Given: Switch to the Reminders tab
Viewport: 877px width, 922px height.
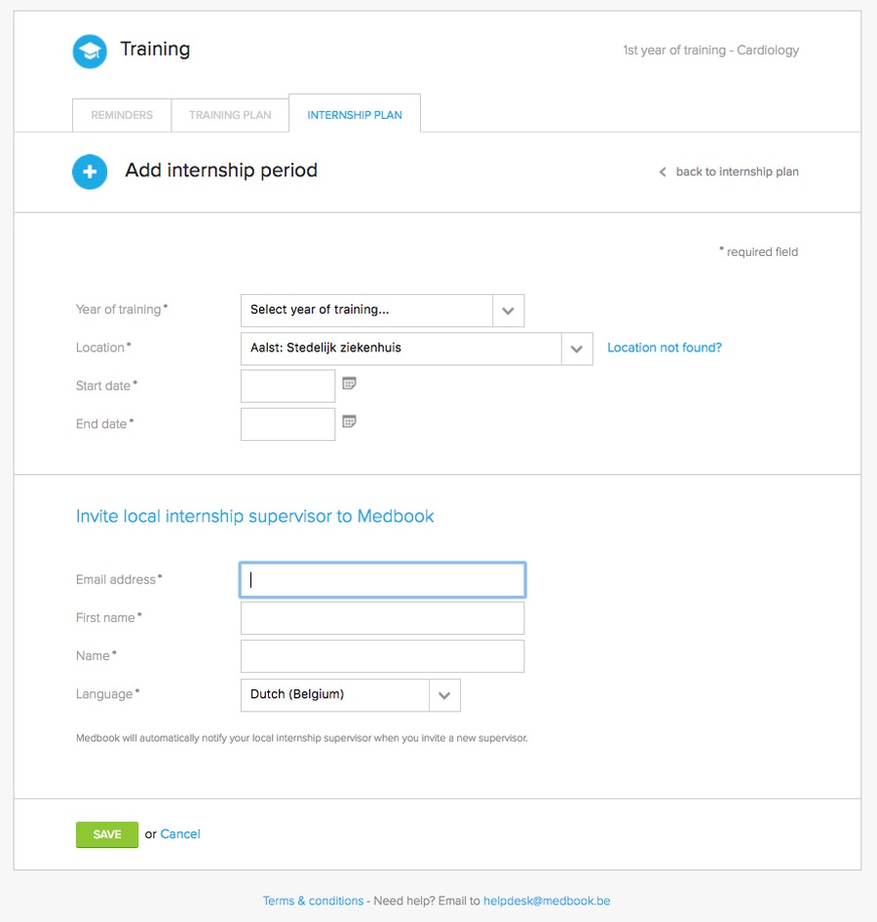Looking at the screenshot, I should pyautogui.click(x=122, y=115).
